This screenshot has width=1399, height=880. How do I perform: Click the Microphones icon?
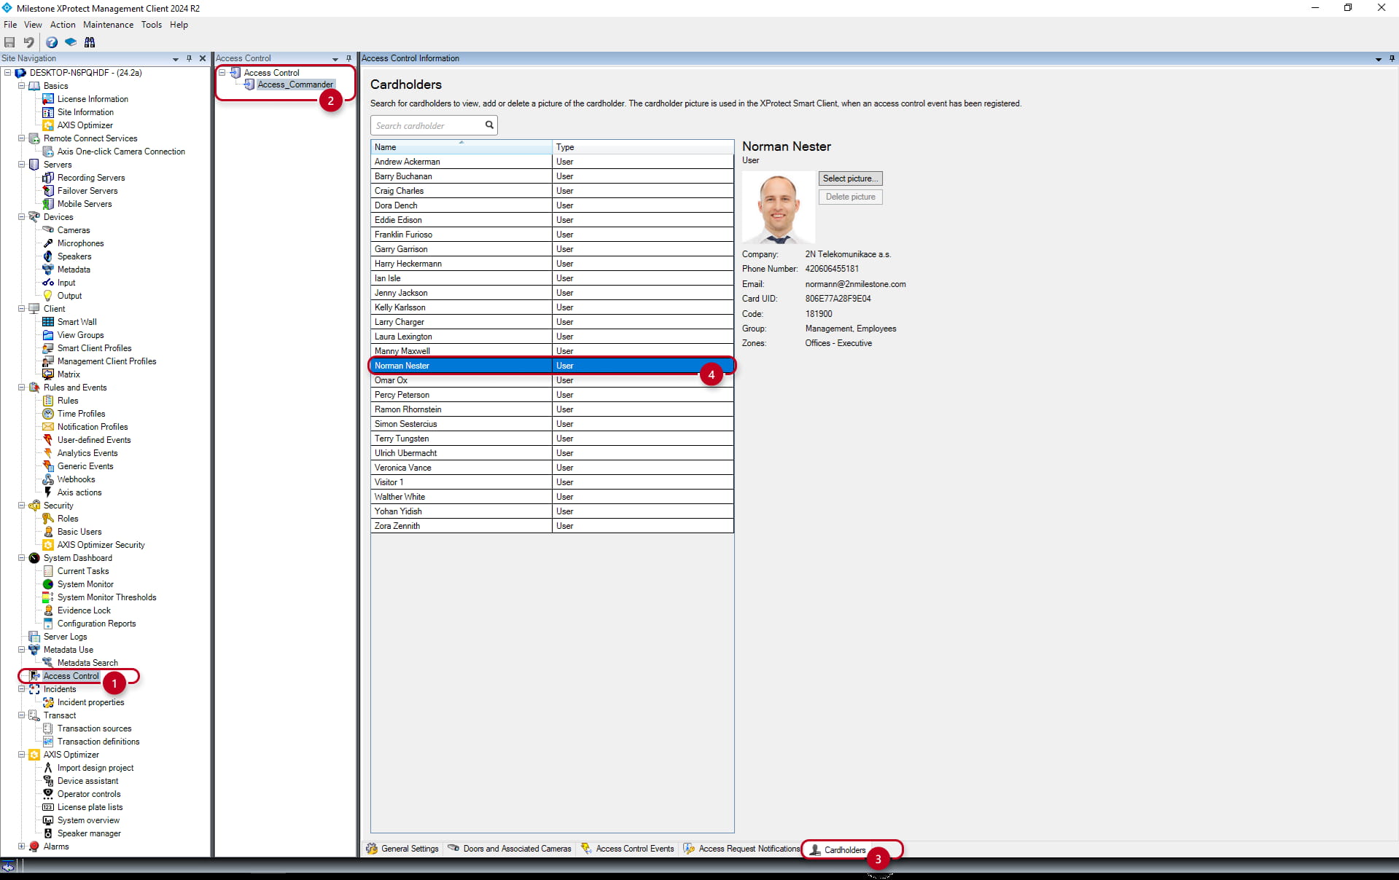coord(48,243)
